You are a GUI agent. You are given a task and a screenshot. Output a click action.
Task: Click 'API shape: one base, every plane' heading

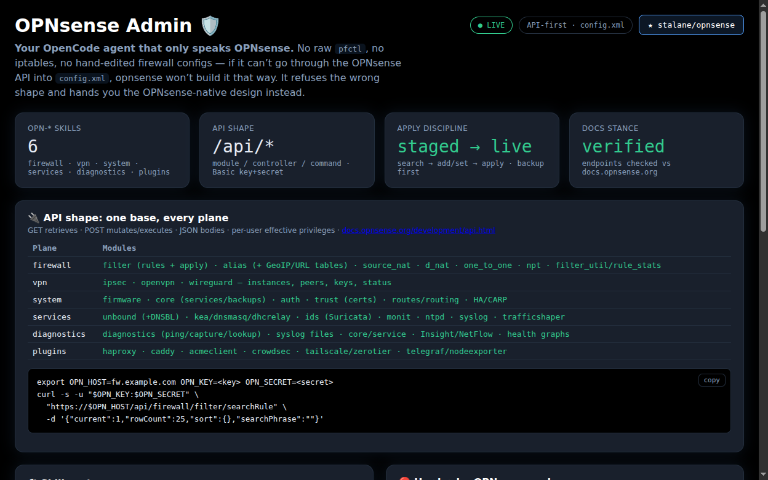135,218
